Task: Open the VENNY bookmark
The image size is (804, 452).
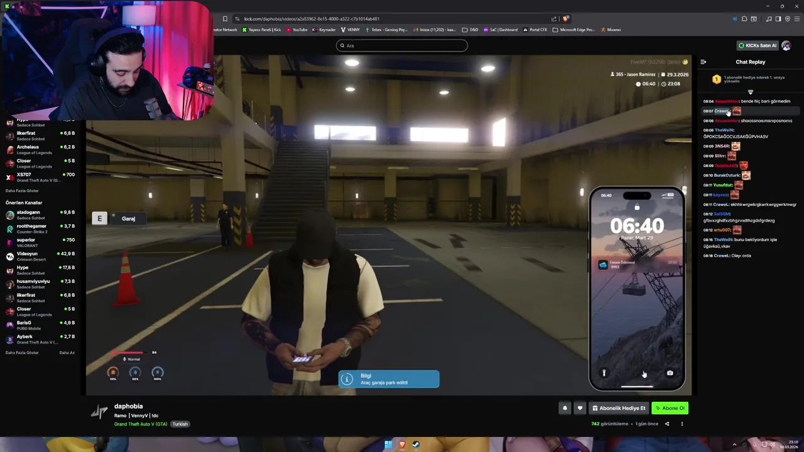Action: click(x=350, y=30)
